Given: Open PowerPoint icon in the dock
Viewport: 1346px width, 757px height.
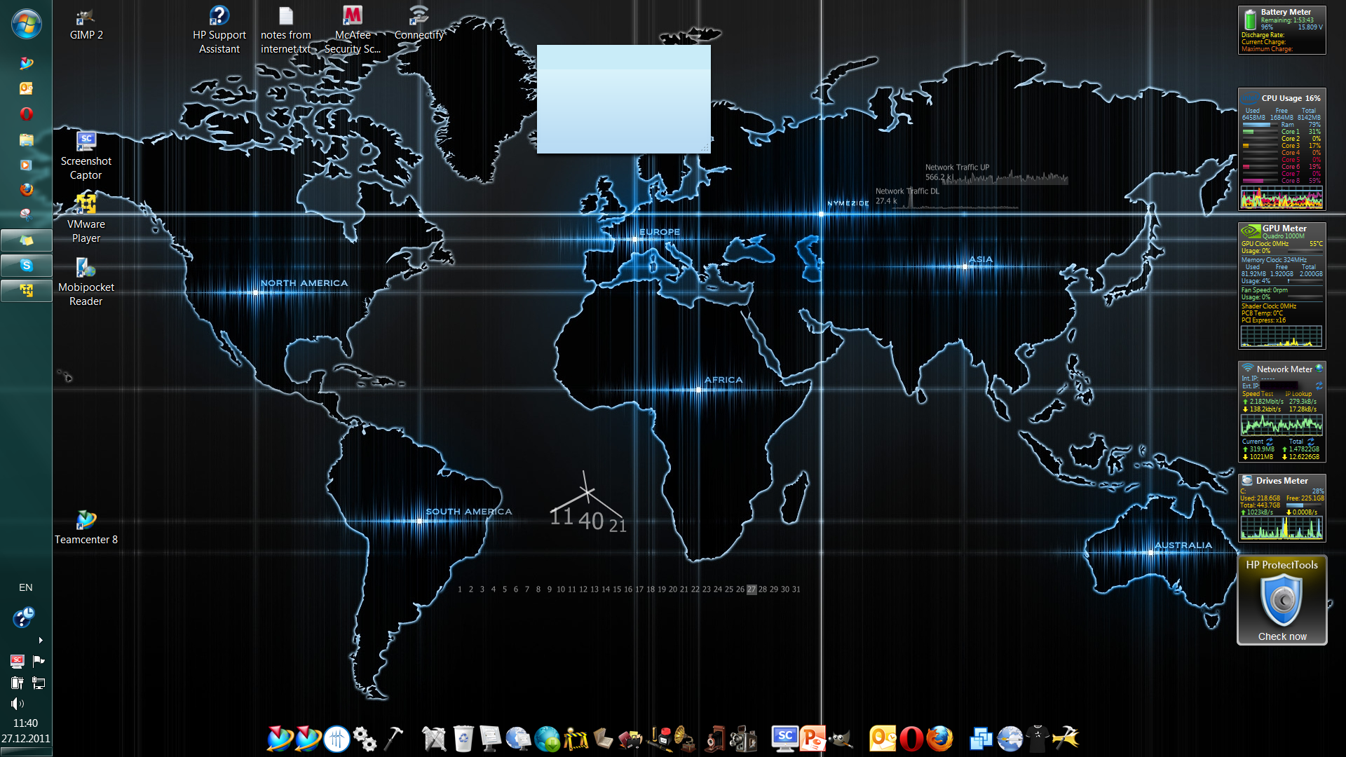Looking at the screenshot, I should (x=813, y=739).
